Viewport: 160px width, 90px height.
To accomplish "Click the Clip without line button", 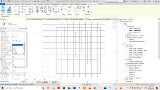I will pos(18,67).
